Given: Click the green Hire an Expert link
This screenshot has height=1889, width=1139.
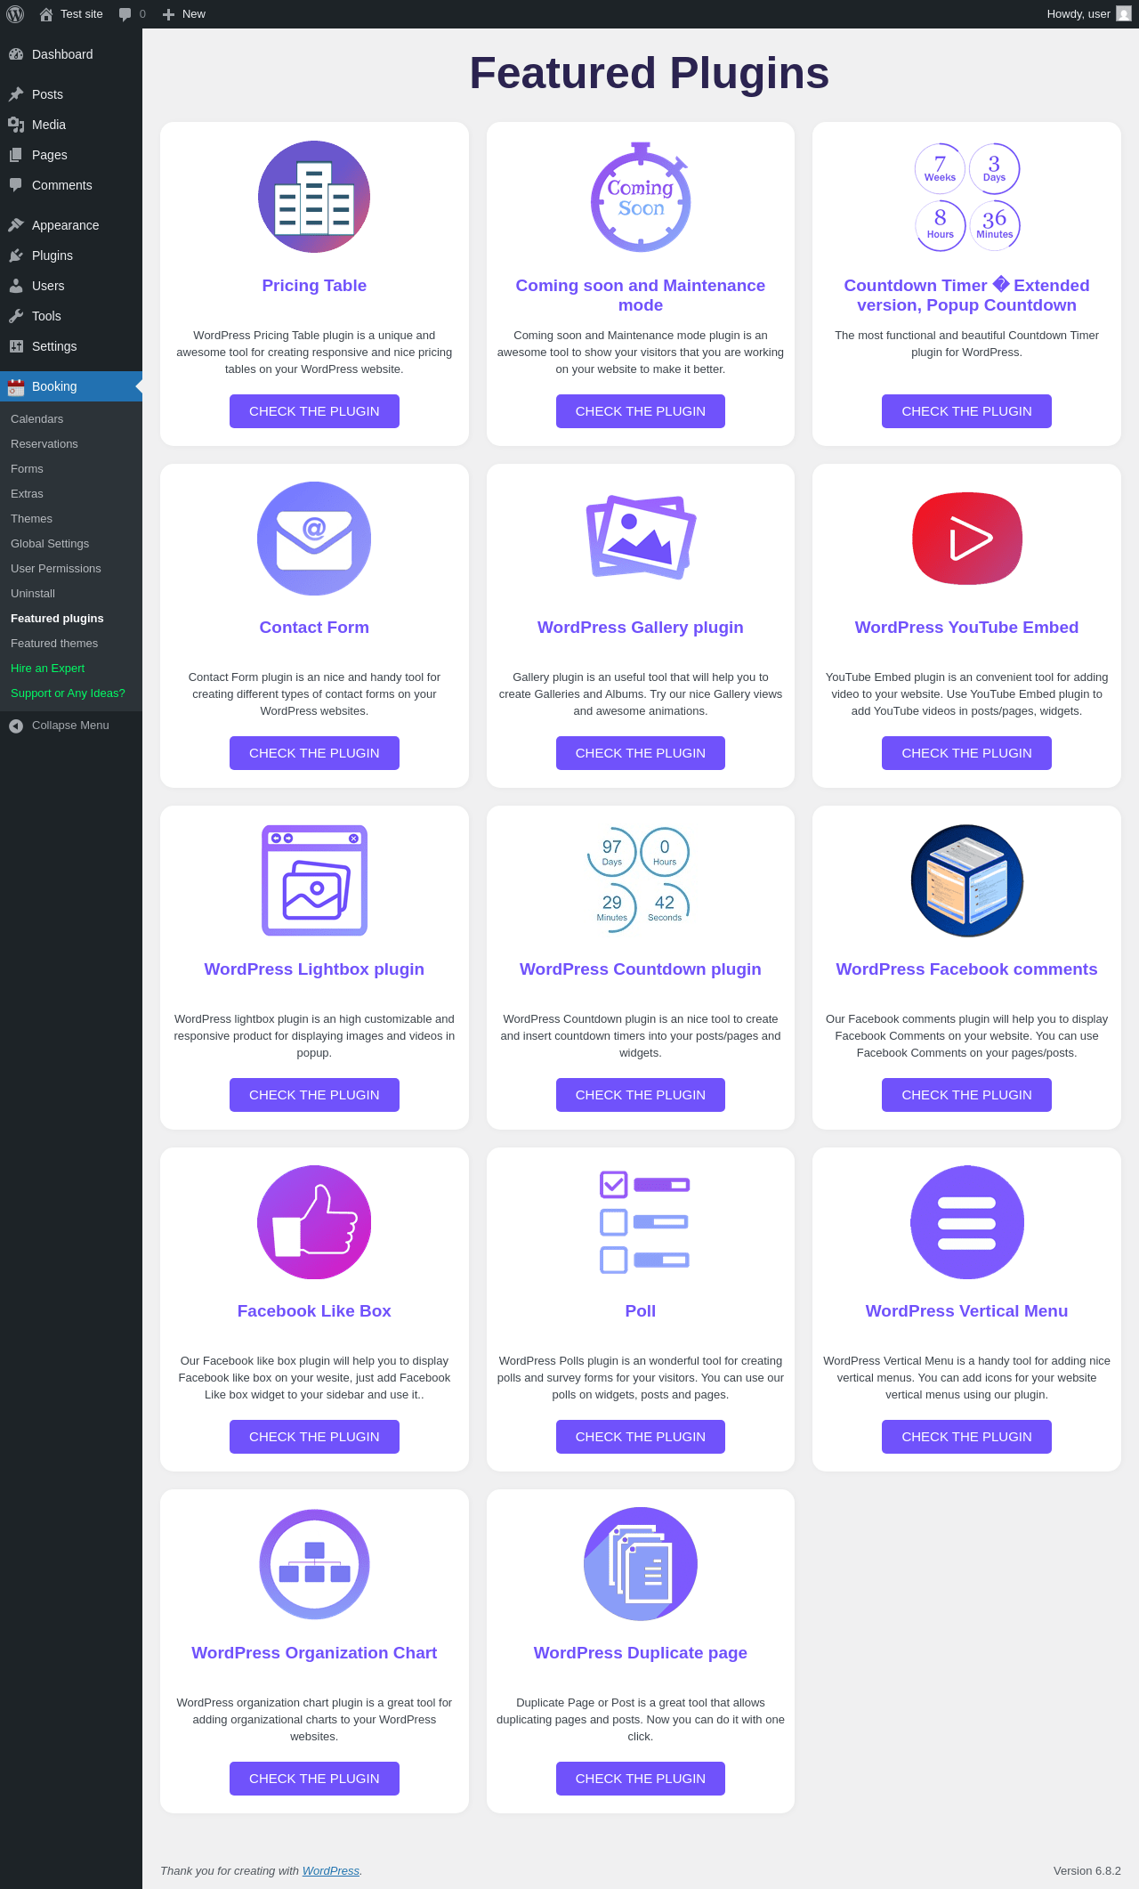Looking at the screenshot, I should [47, 669].
